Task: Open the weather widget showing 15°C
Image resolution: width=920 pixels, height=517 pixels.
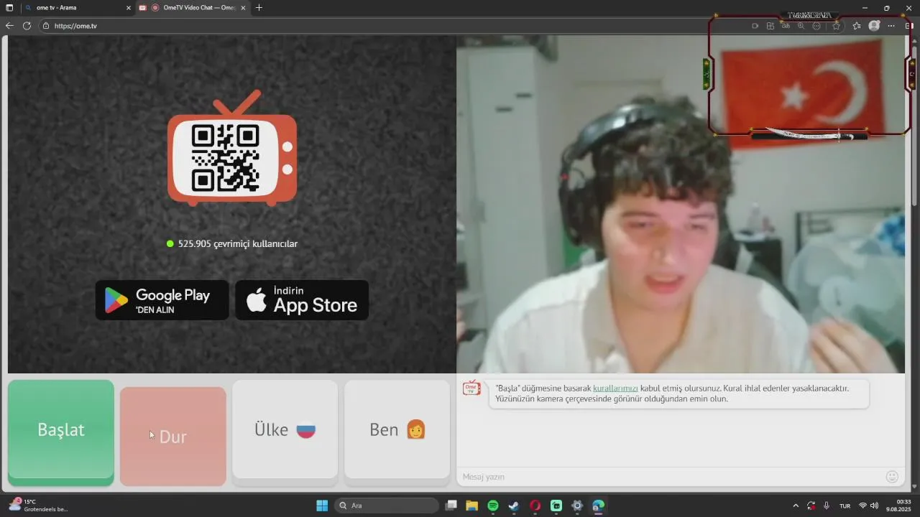Action: click(x=40, y=506)
